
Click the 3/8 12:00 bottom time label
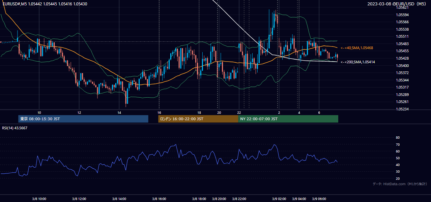tap(79, 199)
